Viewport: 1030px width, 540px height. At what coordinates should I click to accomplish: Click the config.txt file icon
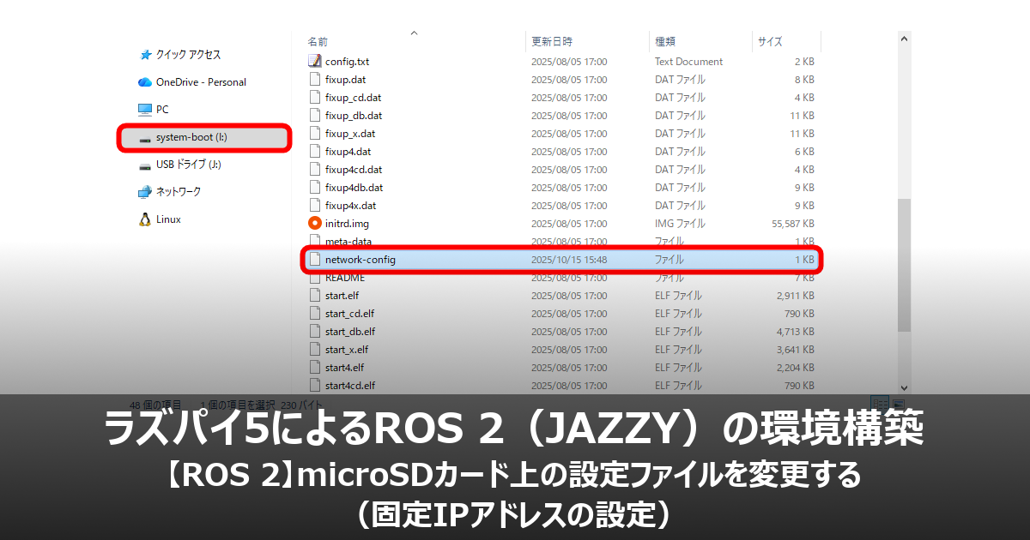tap(317, 62)
